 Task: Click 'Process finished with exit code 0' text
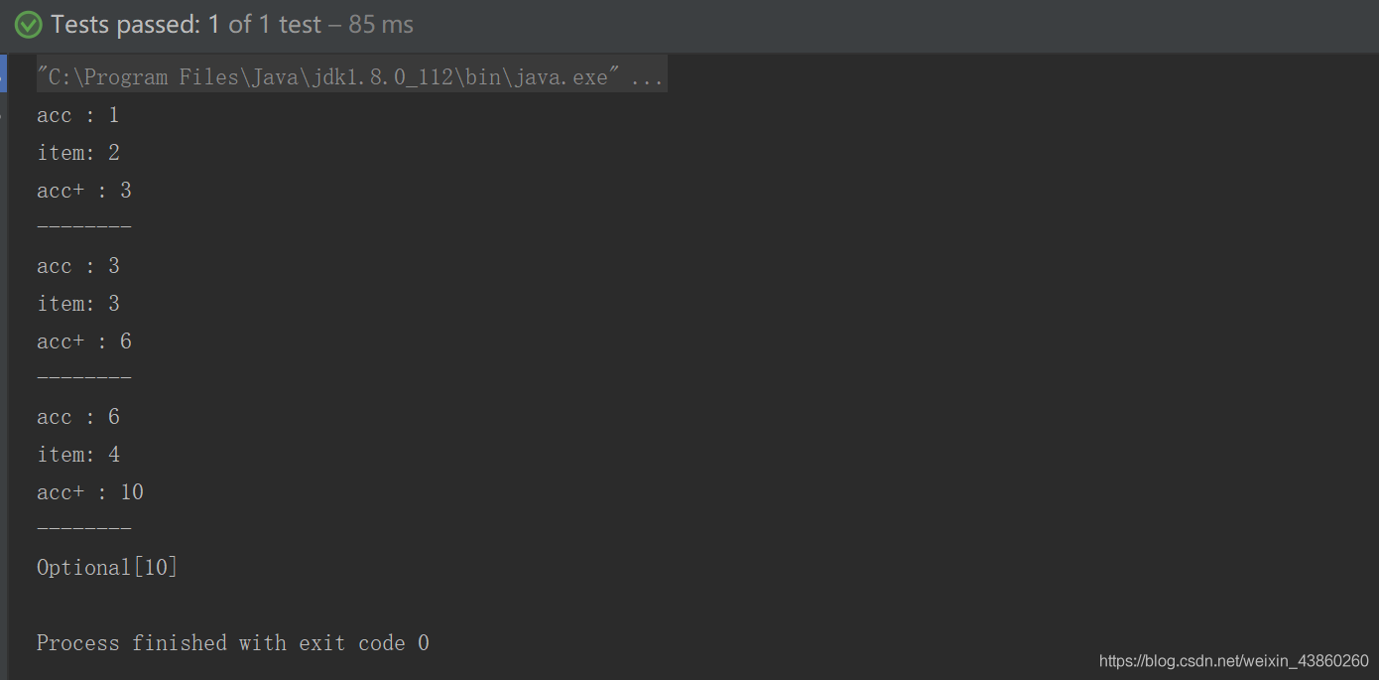pos(233,643)
